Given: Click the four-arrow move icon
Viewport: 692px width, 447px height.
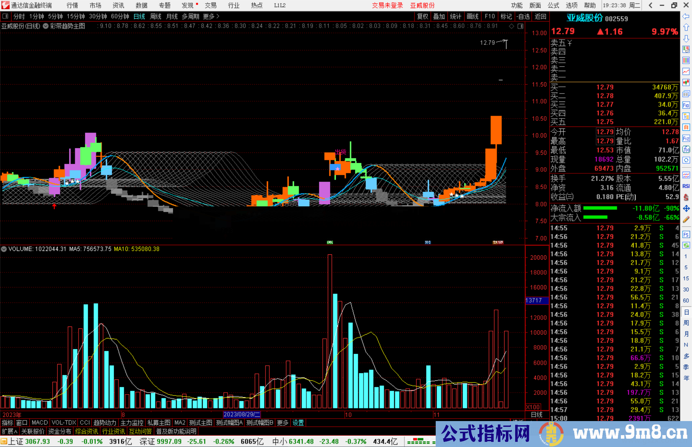Looking at the screenshot, I should (686, 209).
